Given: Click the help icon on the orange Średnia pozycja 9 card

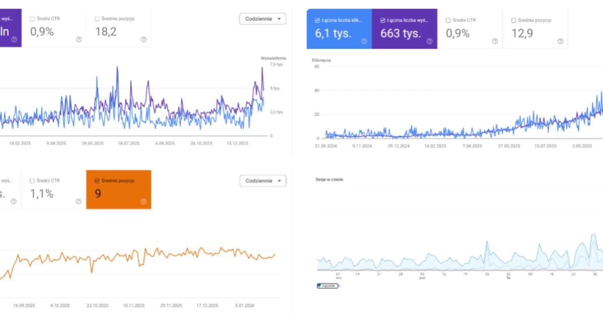Looking at the screenshot, I should pyautogui.click(x=144, y=201).
